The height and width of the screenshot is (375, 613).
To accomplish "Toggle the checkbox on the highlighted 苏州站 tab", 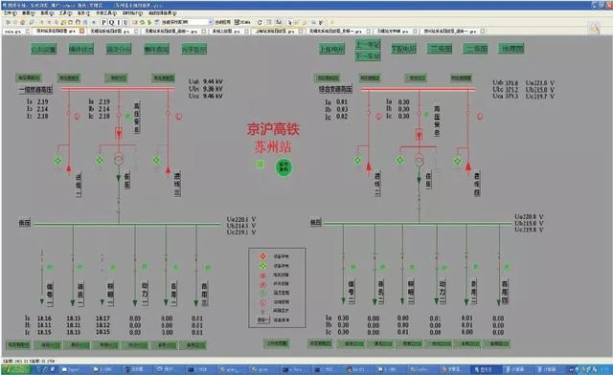I will click(x=81, y=31).
